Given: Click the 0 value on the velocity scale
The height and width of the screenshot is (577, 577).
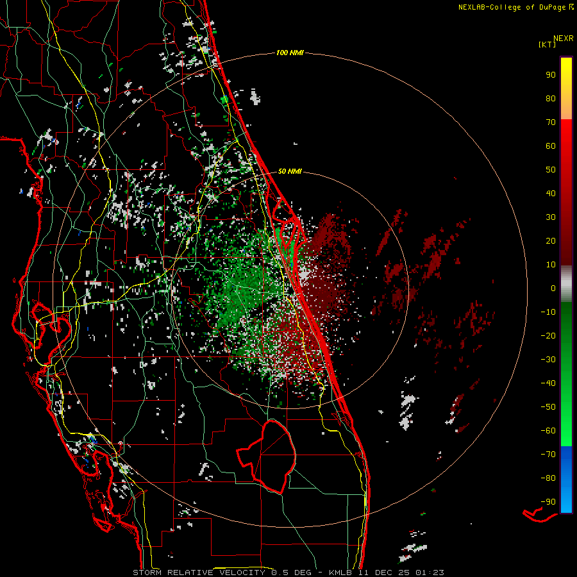Looking at the screenshot, I should click(x=553, y=288).
